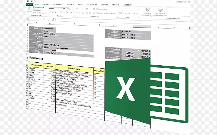217x135 pixels.
Task: Switch to FORMELN ribbon tab
Action: pos(70,5)
